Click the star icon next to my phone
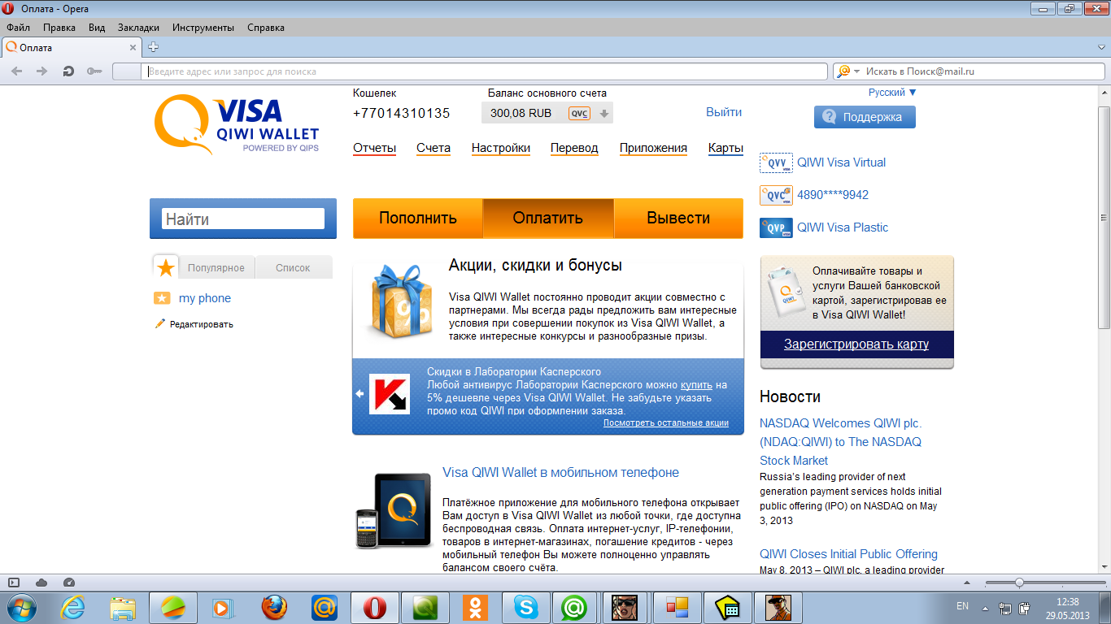 pos(162,298)
